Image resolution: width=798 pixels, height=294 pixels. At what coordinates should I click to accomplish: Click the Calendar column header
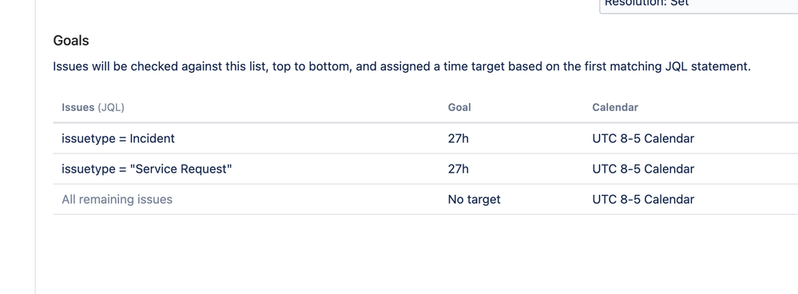tap(615, 107)
